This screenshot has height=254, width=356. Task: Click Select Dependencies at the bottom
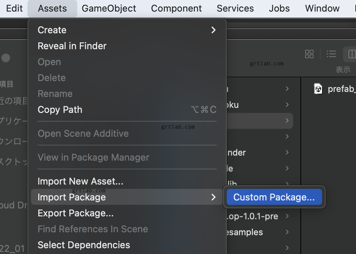(83, 245)
